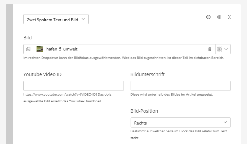Open the 'Zwei Spalten: Text und Bild' dropdown
The image size is (247, 144).
point(56,20)
